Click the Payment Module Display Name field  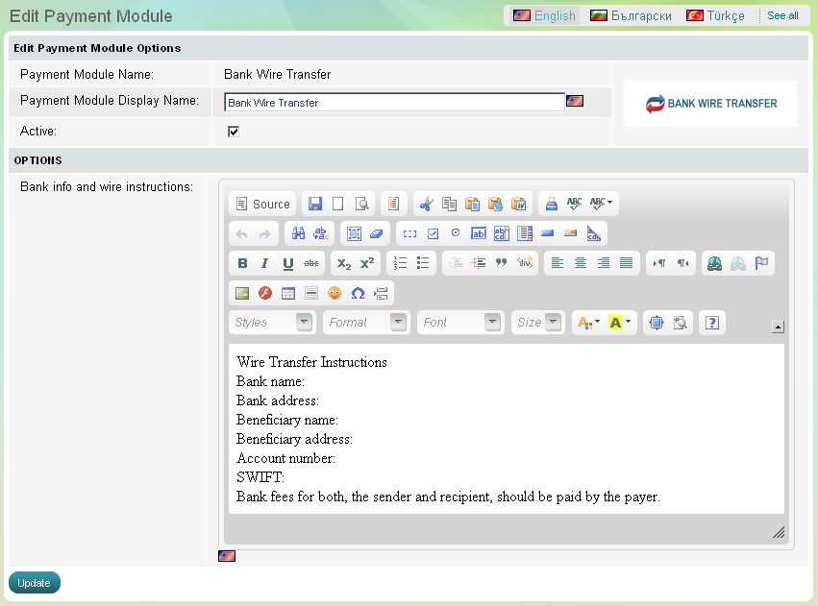coord(394,102)
